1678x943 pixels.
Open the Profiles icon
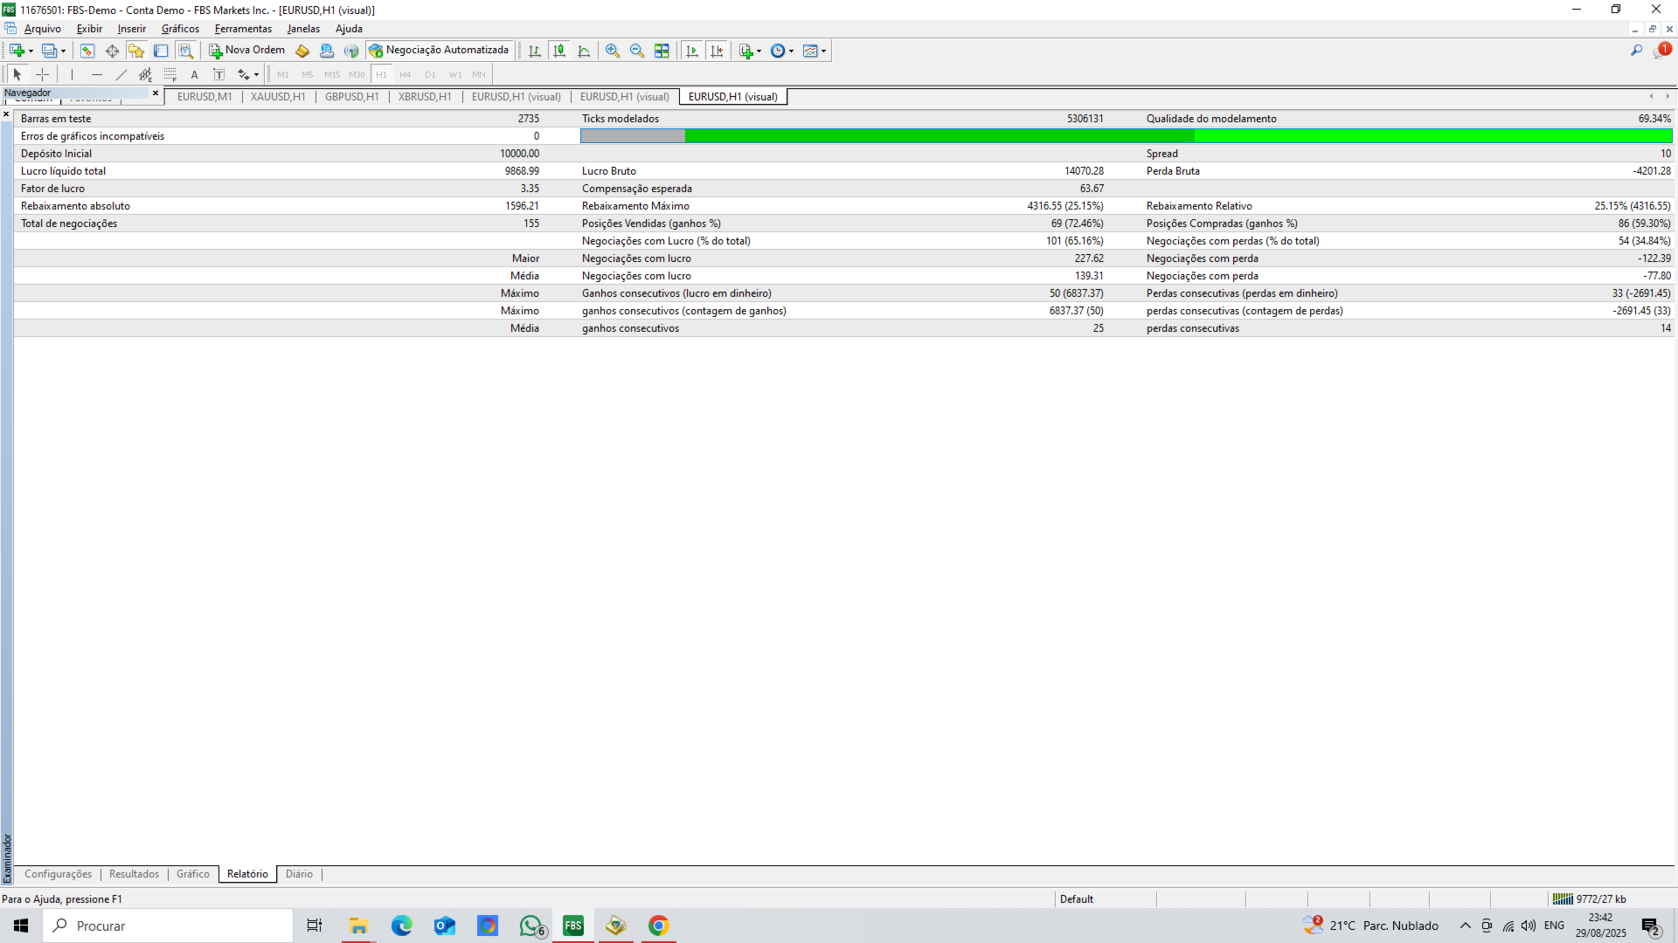50,51
